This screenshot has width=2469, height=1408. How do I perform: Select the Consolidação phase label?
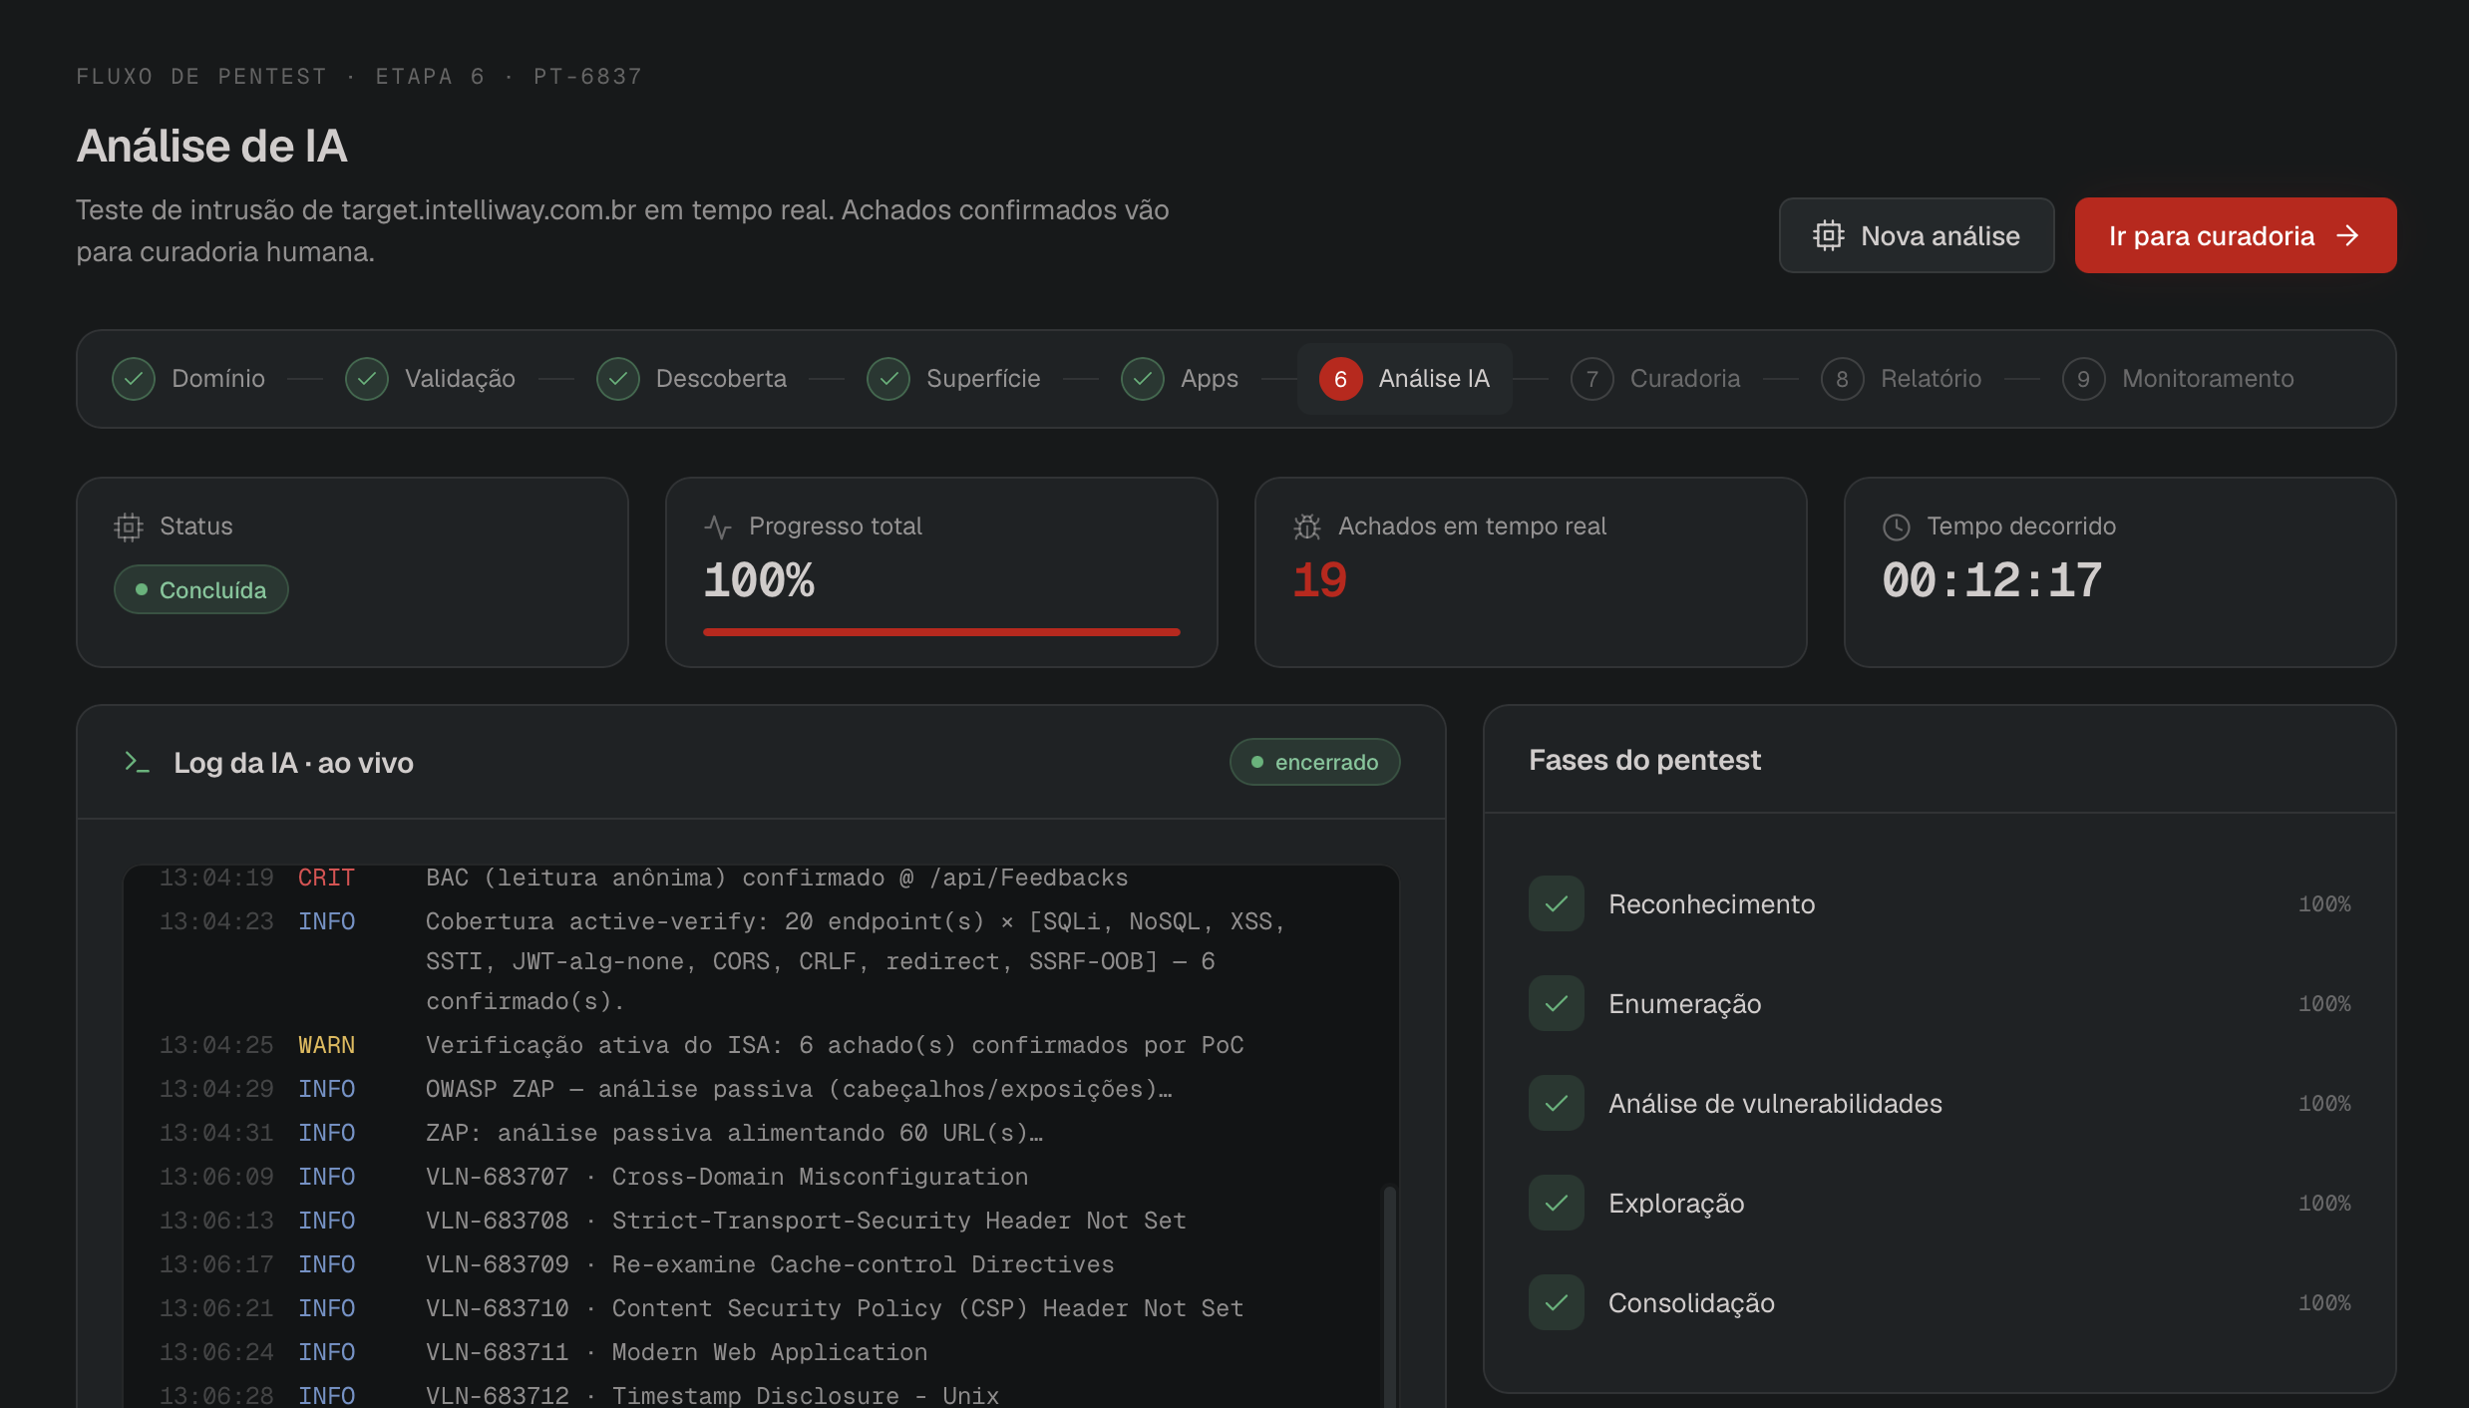coord(1691,1303)
